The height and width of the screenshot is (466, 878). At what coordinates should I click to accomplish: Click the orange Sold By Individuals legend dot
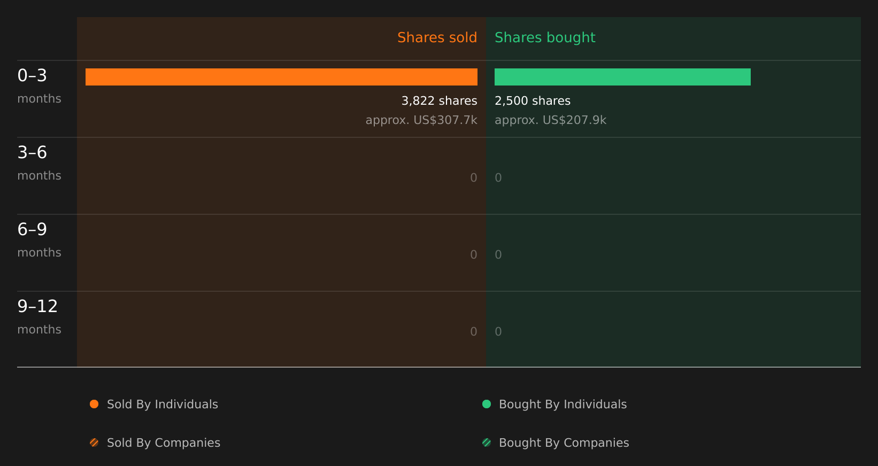(x=94, y=404)
